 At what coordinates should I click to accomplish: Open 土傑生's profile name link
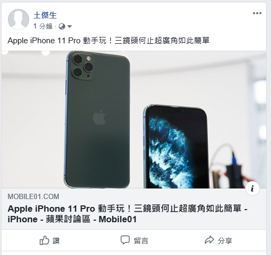point(45,15)
